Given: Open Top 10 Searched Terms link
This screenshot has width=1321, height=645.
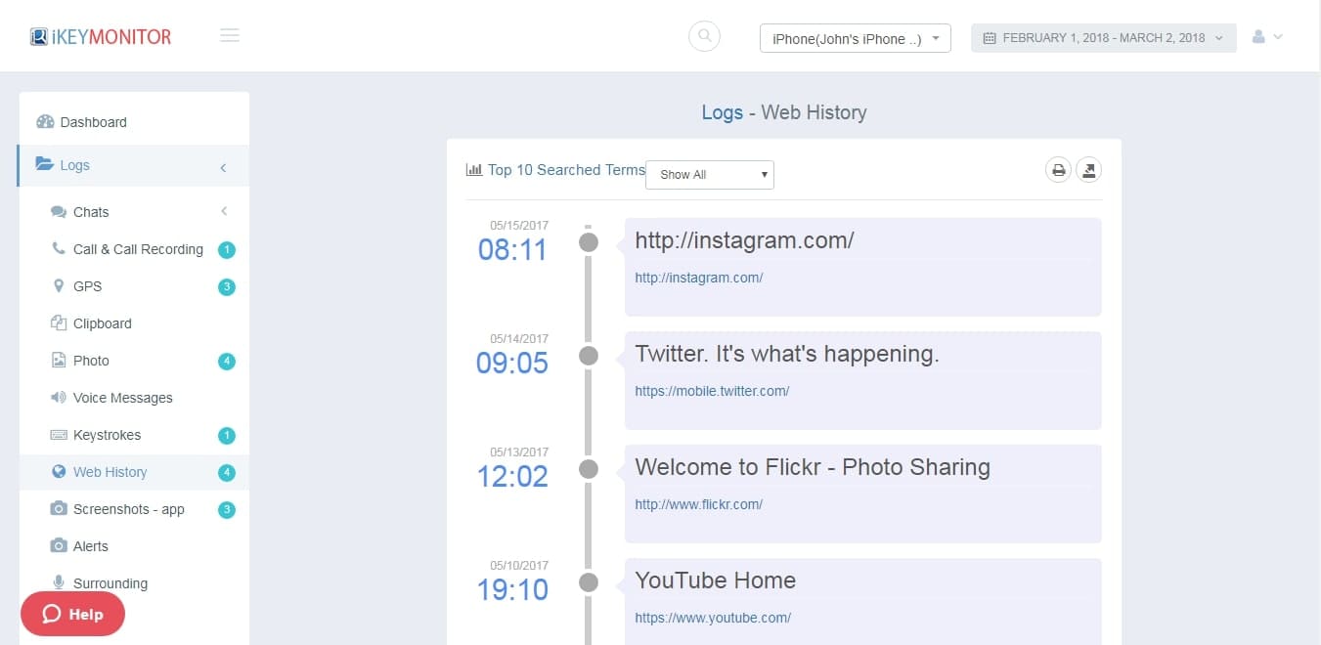Looking at the screenshot, I should (566, 170).
